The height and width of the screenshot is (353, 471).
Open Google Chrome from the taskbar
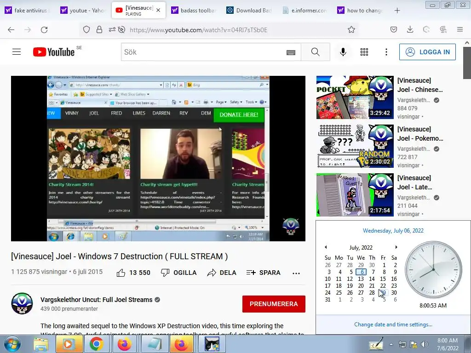coord(96,344)
